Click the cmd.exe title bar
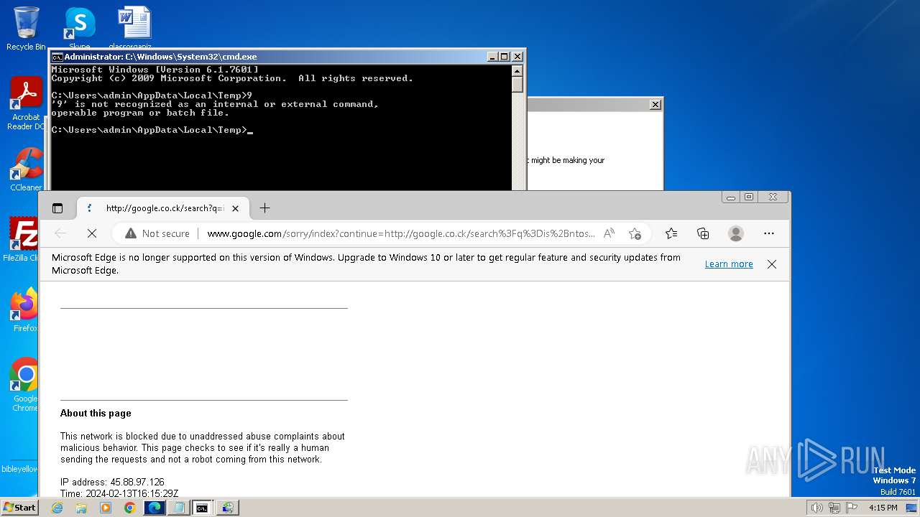Image resolution: width=920 pixels, height=517 pixels. (x=273, y=57)
